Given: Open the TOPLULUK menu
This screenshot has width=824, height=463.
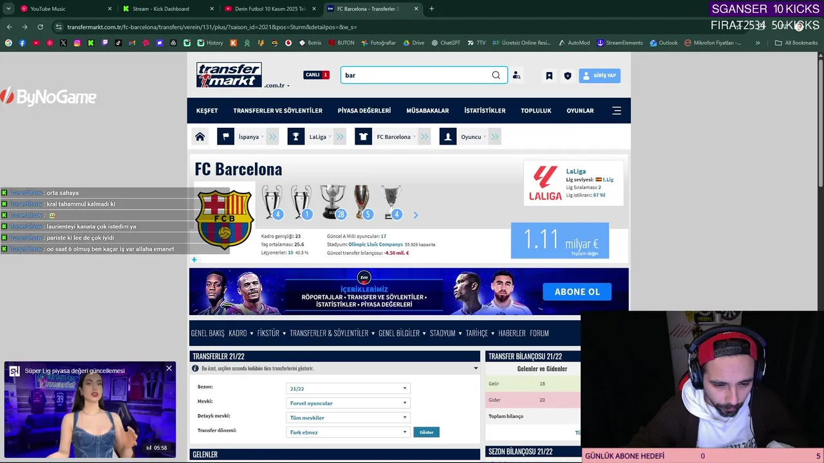Looking at the screenshot, I should [x=536, y=111].
